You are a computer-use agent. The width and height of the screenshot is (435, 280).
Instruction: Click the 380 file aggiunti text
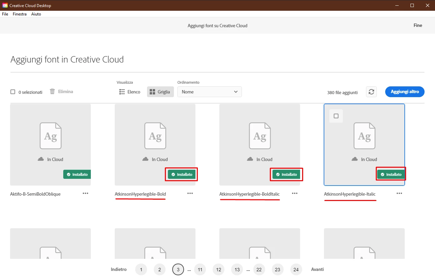point(342,92)
